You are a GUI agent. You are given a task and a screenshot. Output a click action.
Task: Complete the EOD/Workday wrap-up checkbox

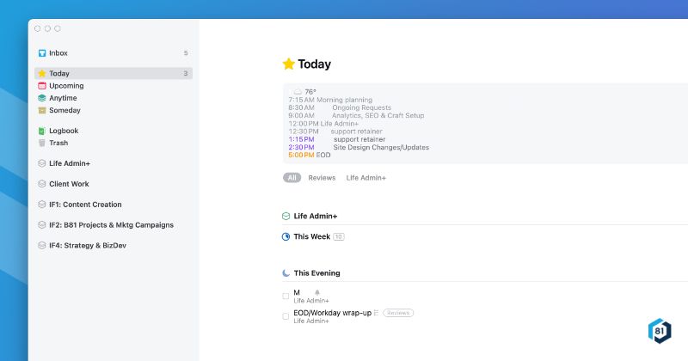[286, 316]
